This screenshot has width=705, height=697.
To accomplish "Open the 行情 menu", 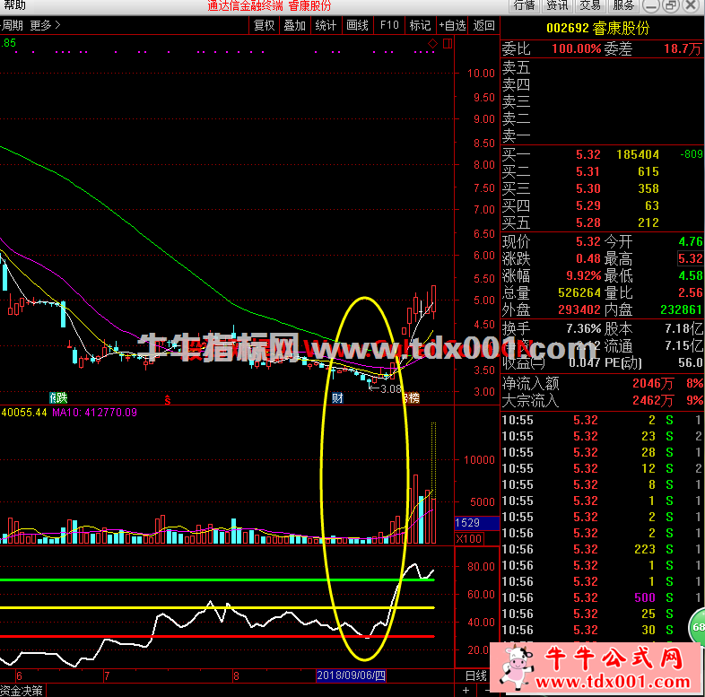I will pyautogui.click(x=525, y=5).
